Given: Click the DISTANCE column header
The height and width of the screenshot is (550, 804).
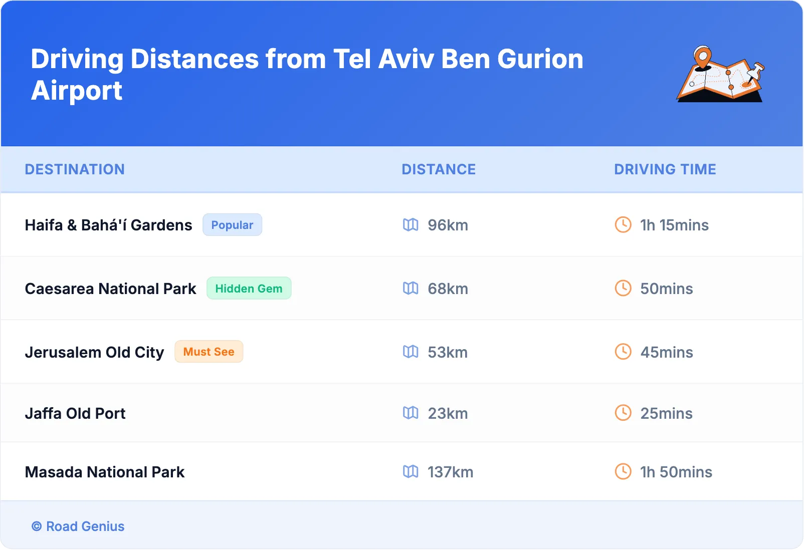Looking at the screenshot, I should pyautogui.click(x=439, y=169).
